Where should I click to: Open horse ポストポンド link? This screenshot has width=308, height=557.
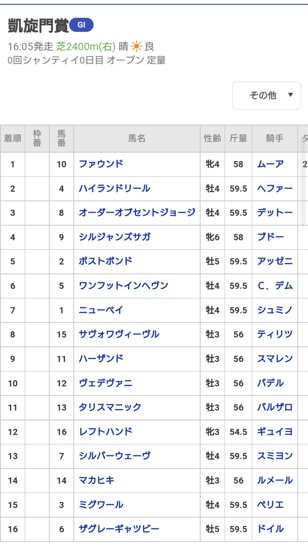pos(105,261)
